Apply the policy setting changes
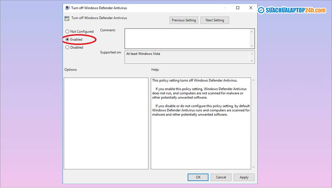The height and width of the screenshot is (188, 332). (x=244, y=177)
